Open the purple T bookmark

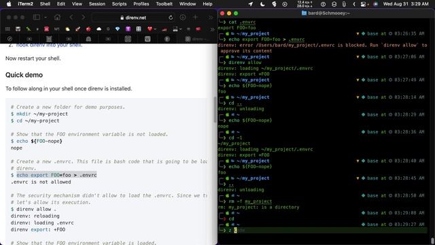coord(128,29)
